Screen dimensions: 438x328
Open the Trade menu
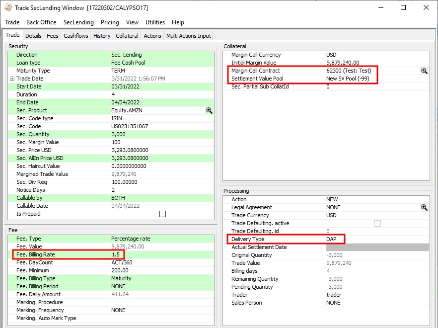click(12, 22)
